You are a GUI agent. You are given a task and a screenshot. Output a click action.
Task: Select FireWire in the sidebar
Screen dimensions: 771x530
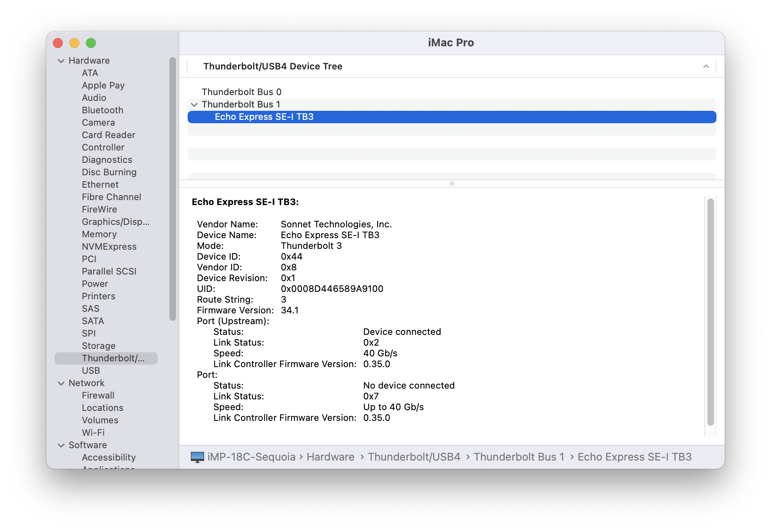(99, 210)
